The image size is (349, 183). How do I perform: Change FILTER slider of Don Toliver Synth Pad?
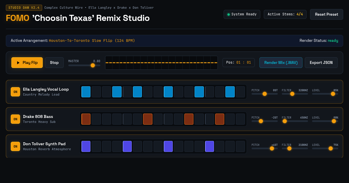(x=295, y=148)
